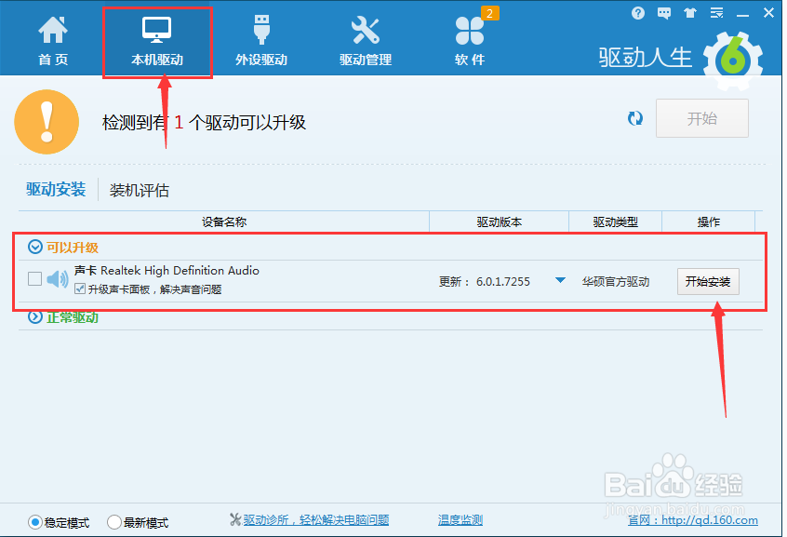Open help via the question mark icon
Viewport: 787px width, 537px height.
[637, 12]
